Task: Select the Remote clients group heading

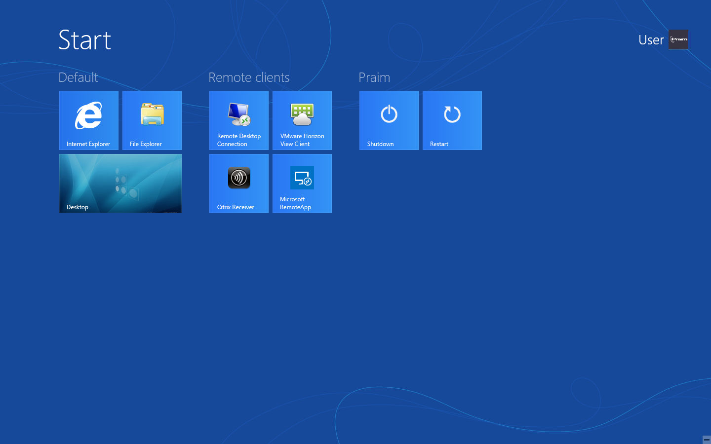Action: coord(249,77)
